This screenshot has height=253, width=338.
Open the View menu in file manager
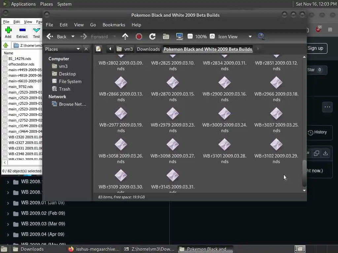pyautogui.click(x=79, y=25)
